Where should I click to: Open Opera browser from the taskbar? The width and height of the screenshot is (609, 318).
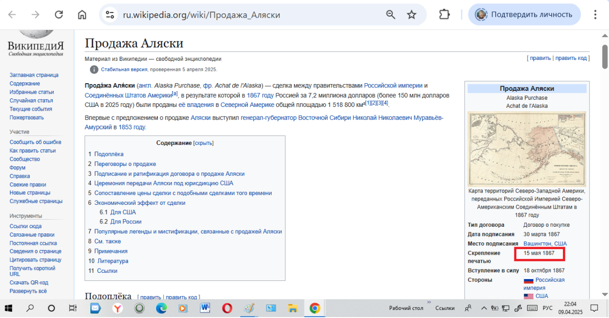point(227,308)
